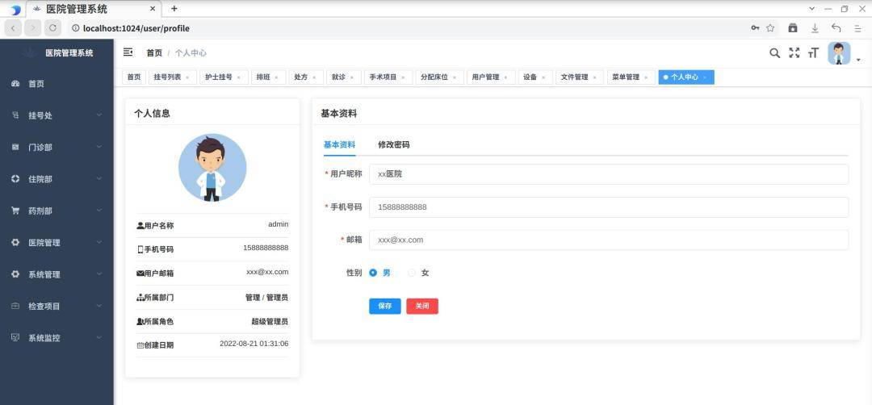Select the 男 gender radio button
The width and height of the screenshot is (872, 405).
click(x=373, y=273)
